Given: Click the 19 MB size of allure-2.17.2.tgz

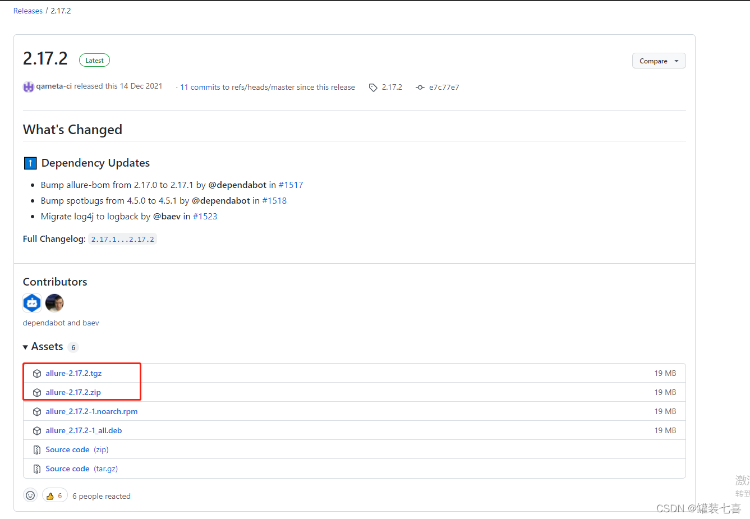Looking at the screenshot, I should click(665, 374).
